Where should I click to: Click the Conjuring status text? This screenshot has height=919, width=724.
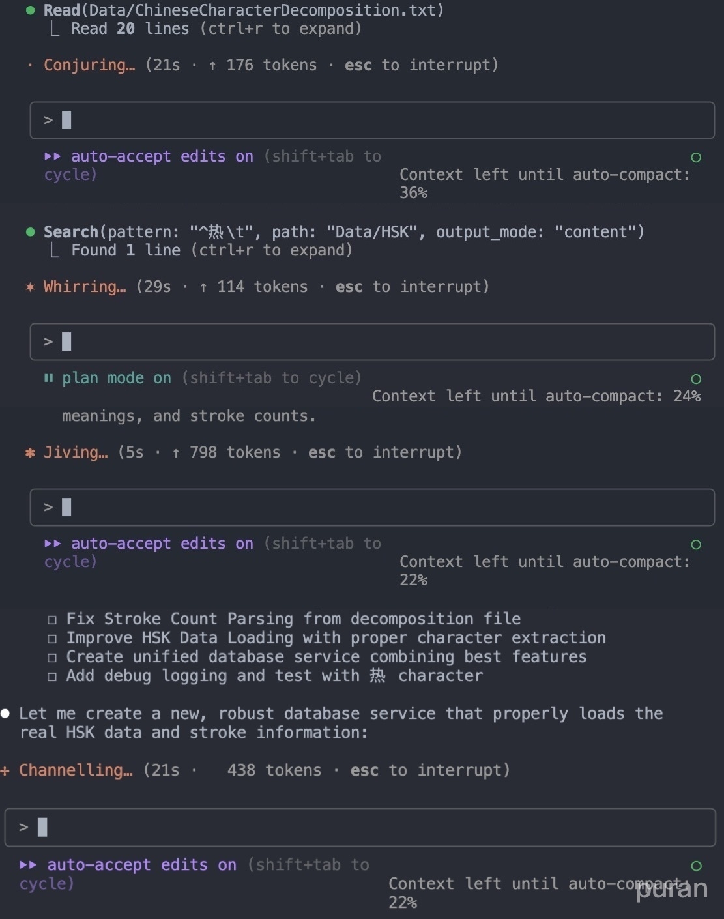[x=89, y=65]
